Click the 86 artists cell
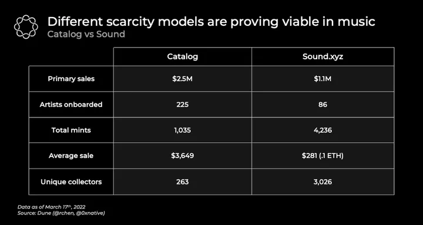Viewport: 423px width, 225px height. pos(323,105)
